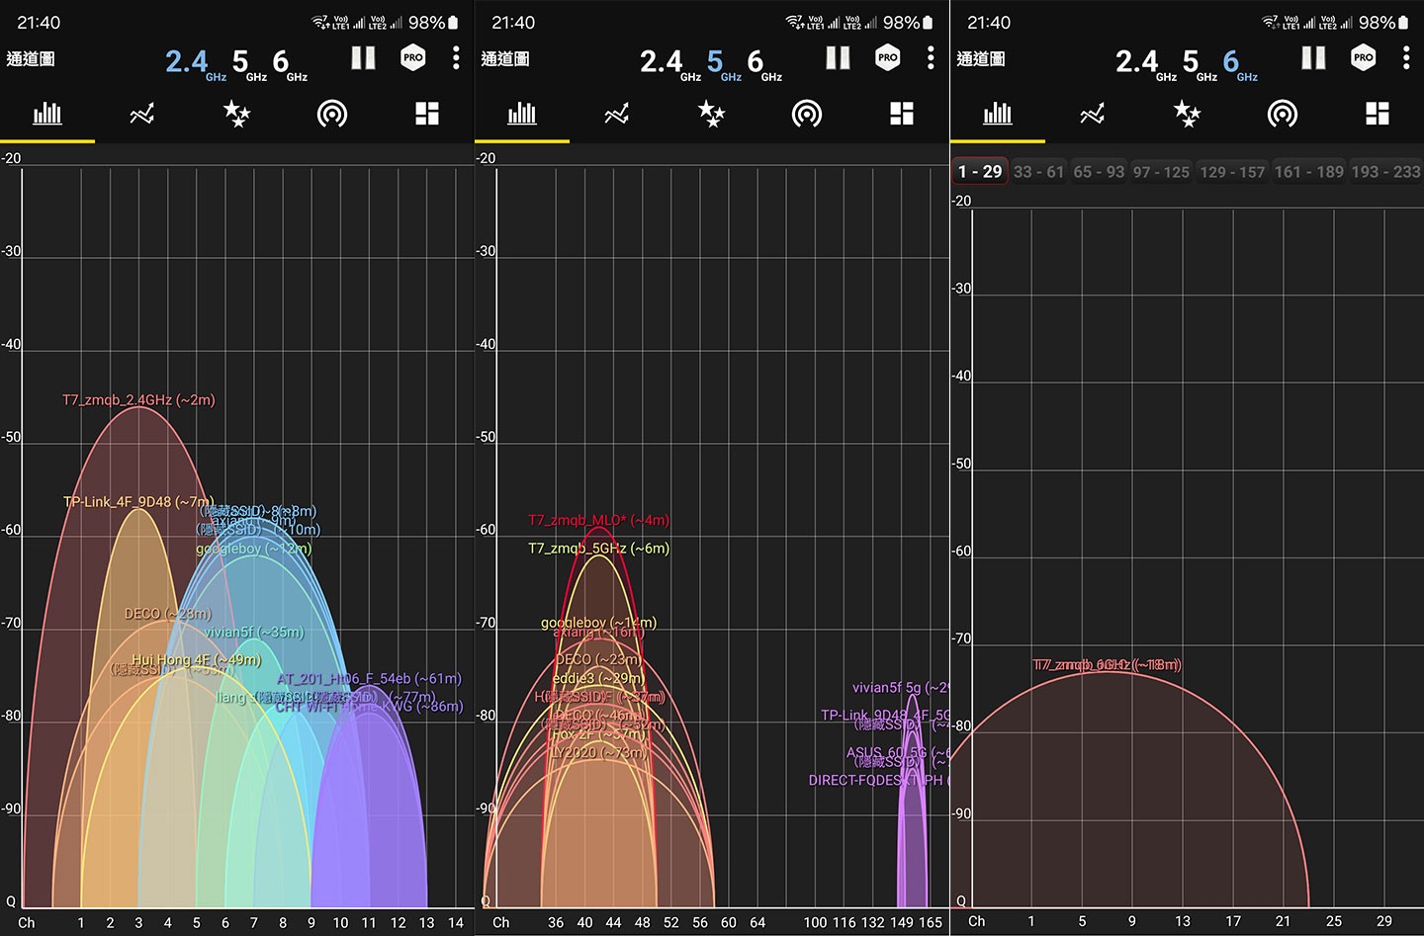Pause scanning on the 2.4 GHz-selected screen
The image size is (1424, 936).
(x=363, y=58)
